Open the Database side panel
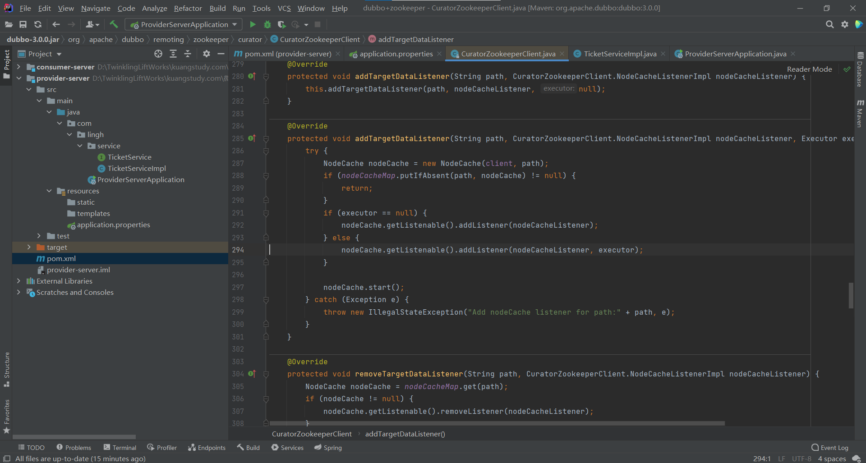 pyautogui.click(x=860, y=69)
